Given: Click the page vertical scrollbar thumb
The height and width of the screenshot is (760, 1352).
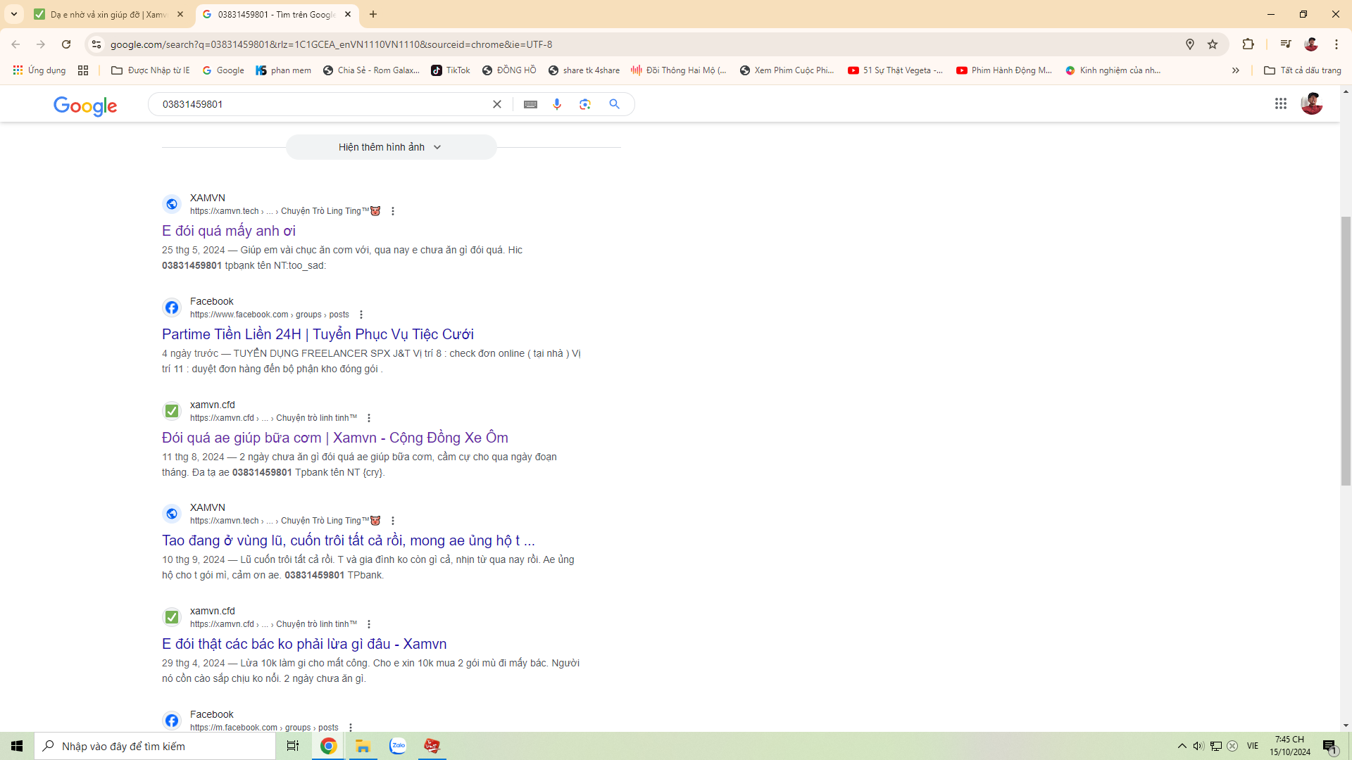Looking at the screenshot, I should (1346, 350).
